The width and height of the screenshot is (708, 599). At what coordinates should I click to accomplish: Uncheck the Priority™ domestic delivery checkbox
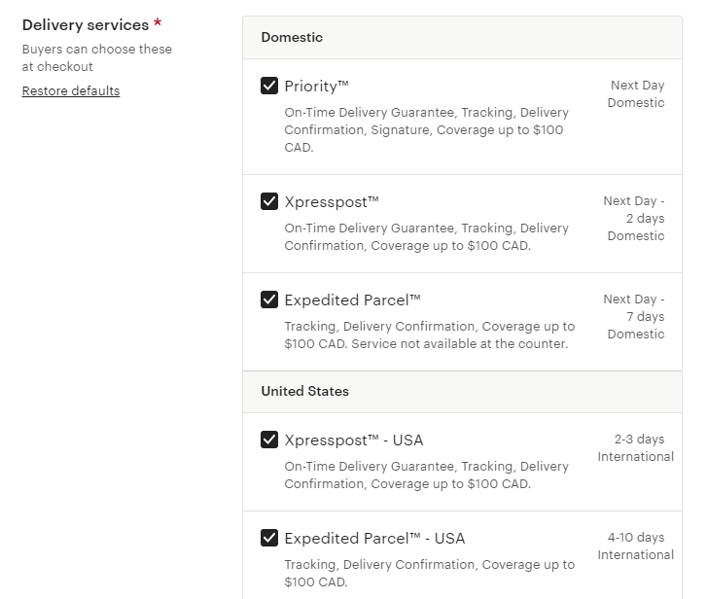[x=269, y=86]
